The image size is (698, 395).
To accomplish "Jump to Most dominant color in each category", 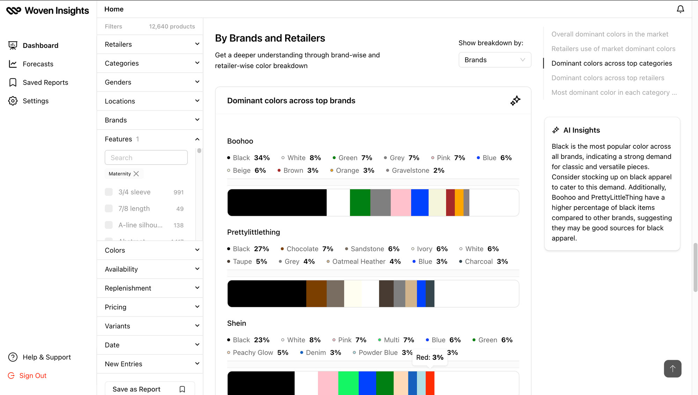I will [x=614, y=93].
